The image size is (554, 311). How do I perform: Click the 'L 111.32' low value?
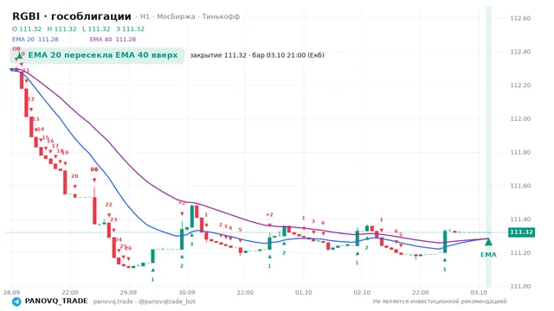(96, 29)
